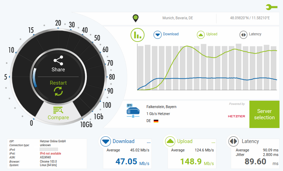Click the Share icon in the gauge
The width and height of the screenshot is (283, 171).
coord(58,60)
